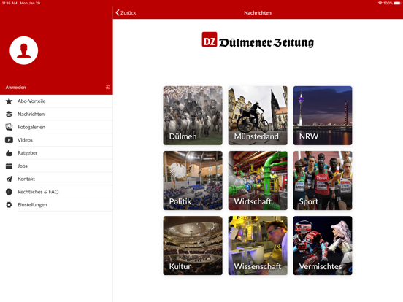Open Ratgeber menu entry
The width and height of the screenshot is (403, 302).
[x=56, y=152]
